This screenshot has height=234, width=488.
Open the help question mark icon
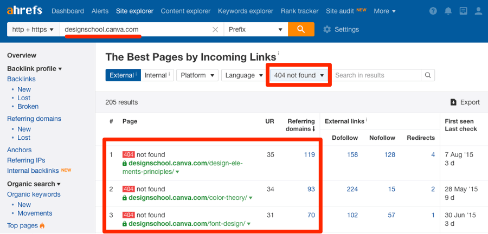tap(433, 11)
